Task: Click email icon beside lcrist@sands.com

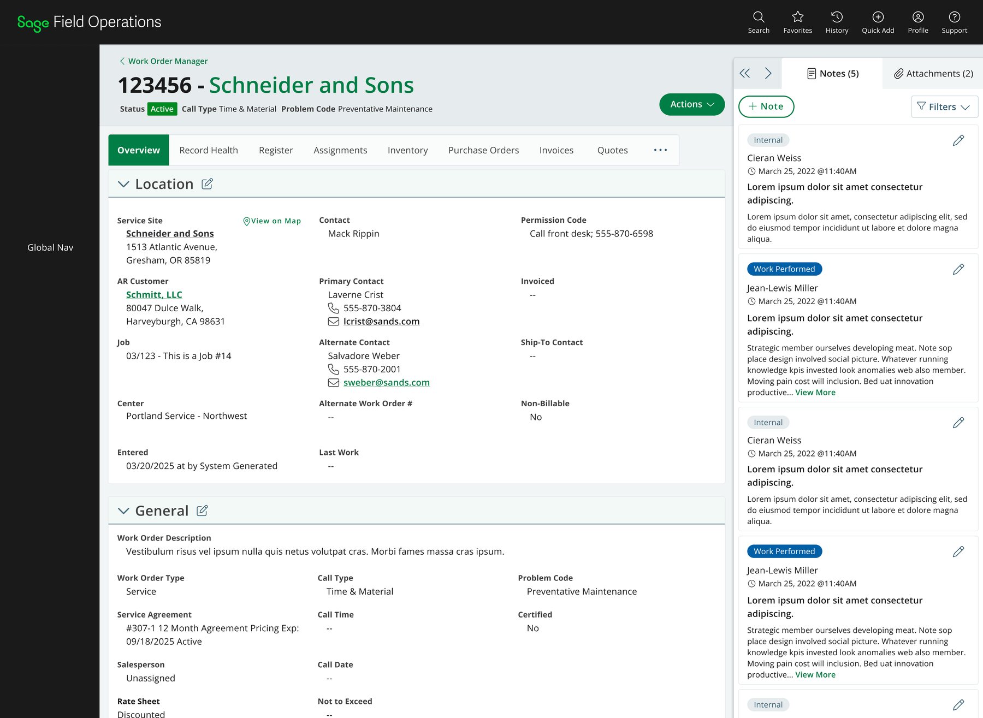Action: click(333, 322)
